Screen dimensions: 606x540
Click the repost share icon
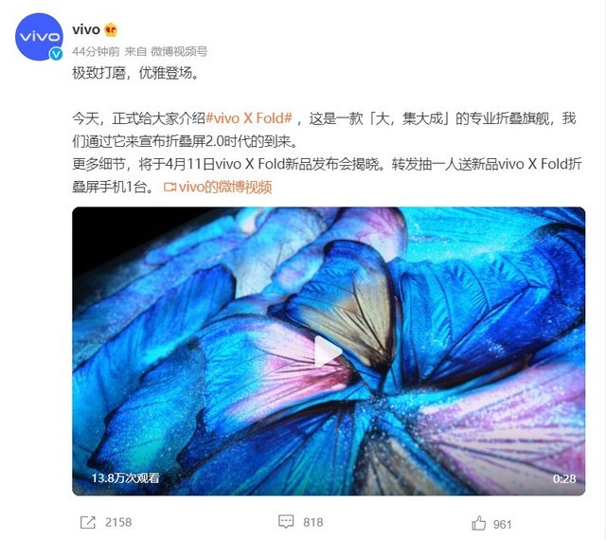88,523
